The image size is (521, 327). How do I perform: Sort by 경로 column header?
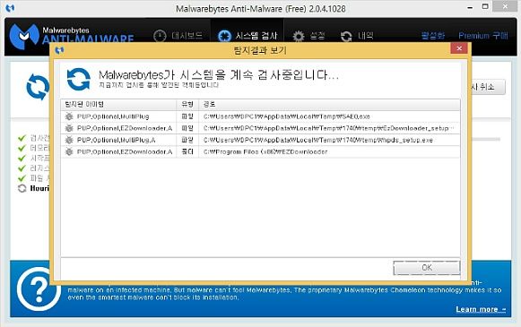329,104
